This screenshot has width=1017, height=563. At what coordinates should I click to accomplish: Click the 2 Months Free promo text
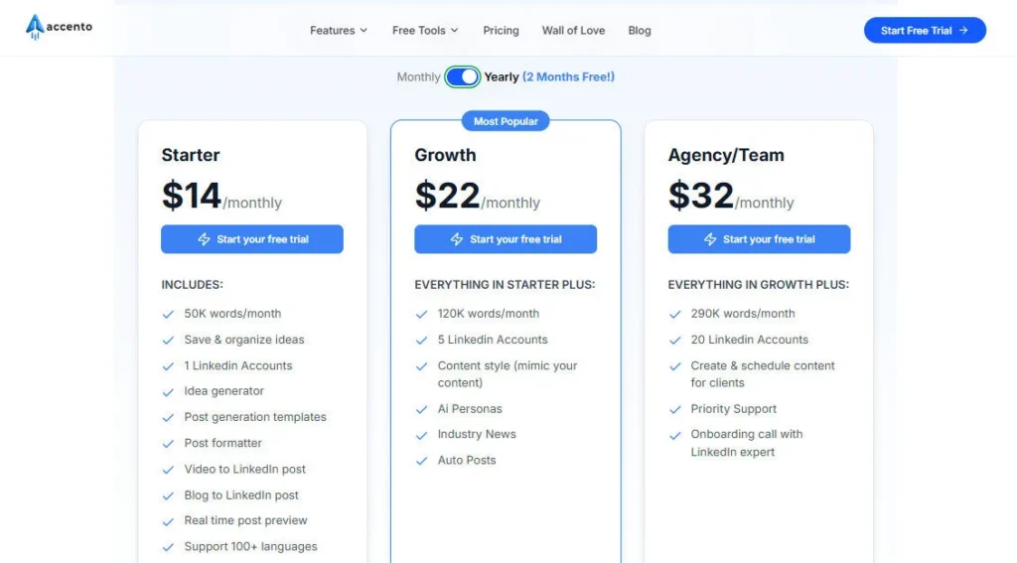[x=569, y=76]
